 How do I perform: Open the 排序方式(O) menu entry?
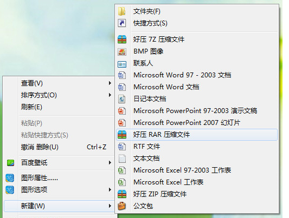click(59, 95)
